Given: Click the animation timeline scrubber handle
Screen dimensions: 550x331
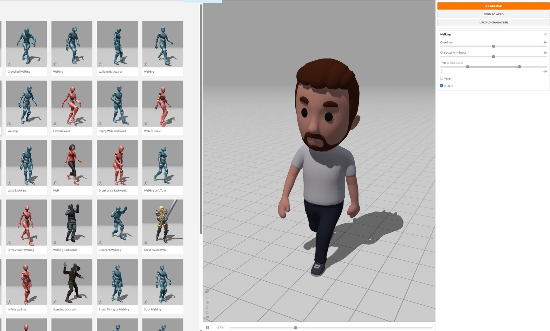Looking at the screenshot, I should [296, 328].
